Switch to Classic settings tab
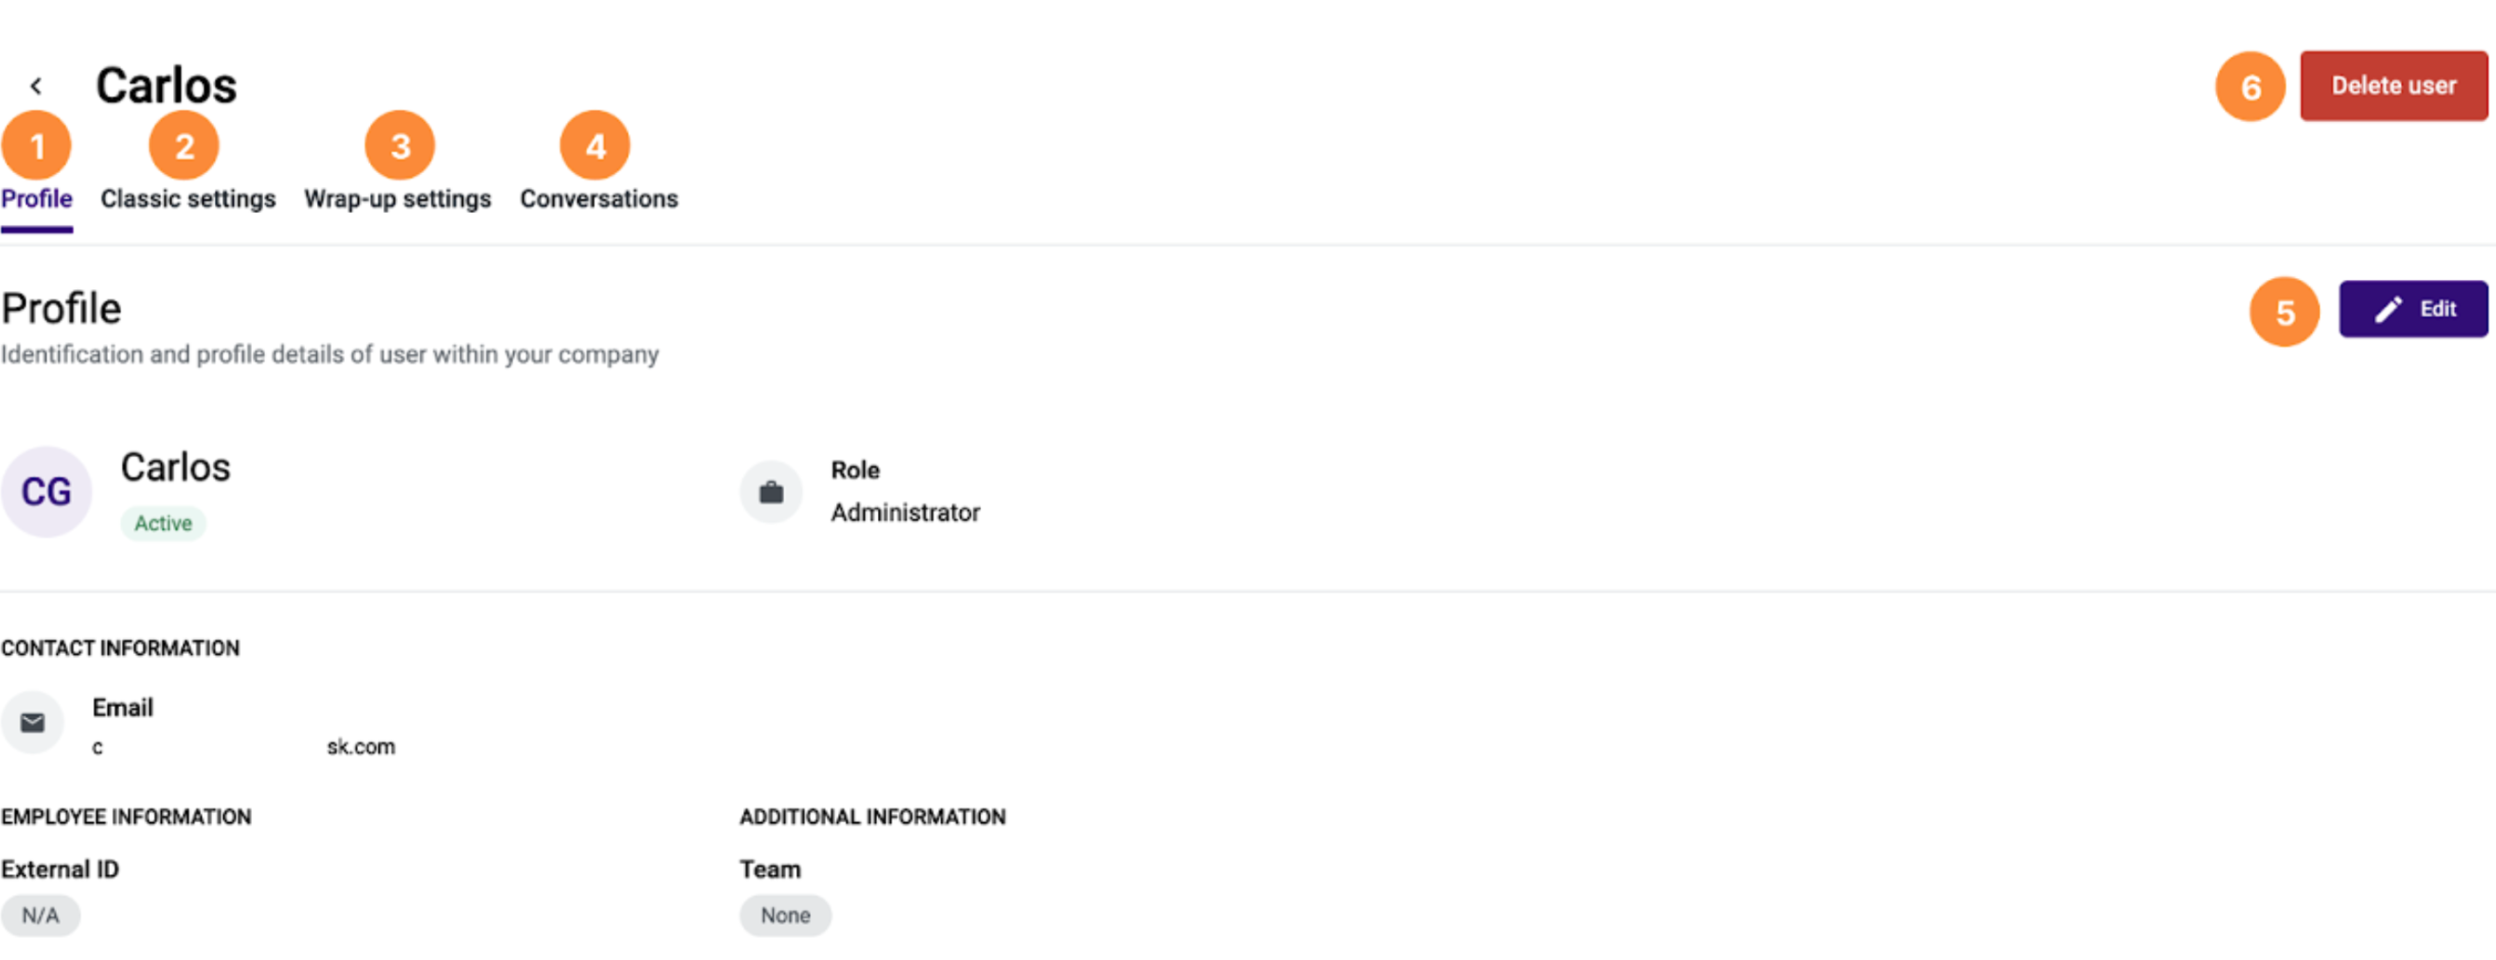This screenshot has width=2496, height=960. 188,199
